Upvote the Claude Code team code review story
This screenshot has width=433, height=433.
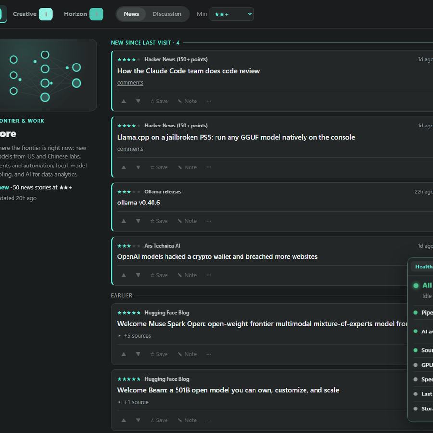pyautogui.click(x=124, y=101)
